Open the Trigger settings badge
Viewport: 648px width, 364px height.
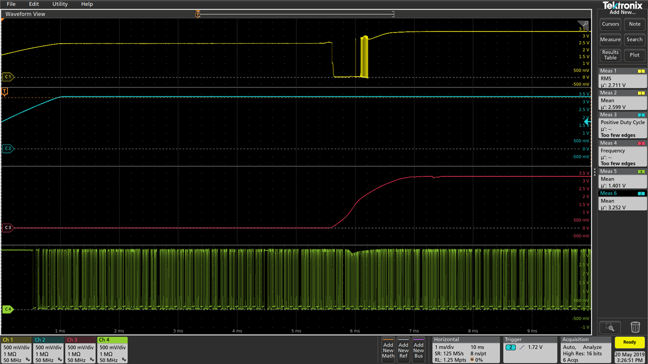[x=530, y=350]
